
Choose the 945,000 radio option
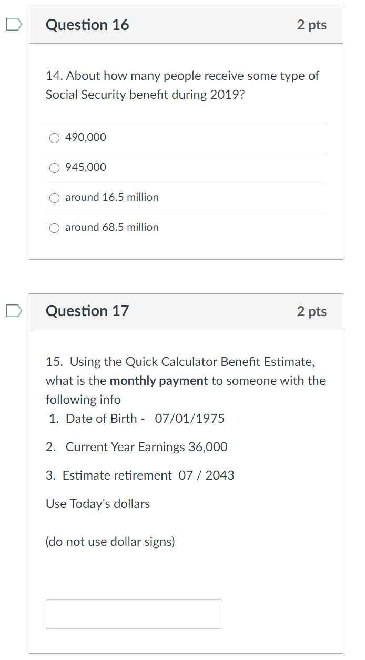[55, 168]
